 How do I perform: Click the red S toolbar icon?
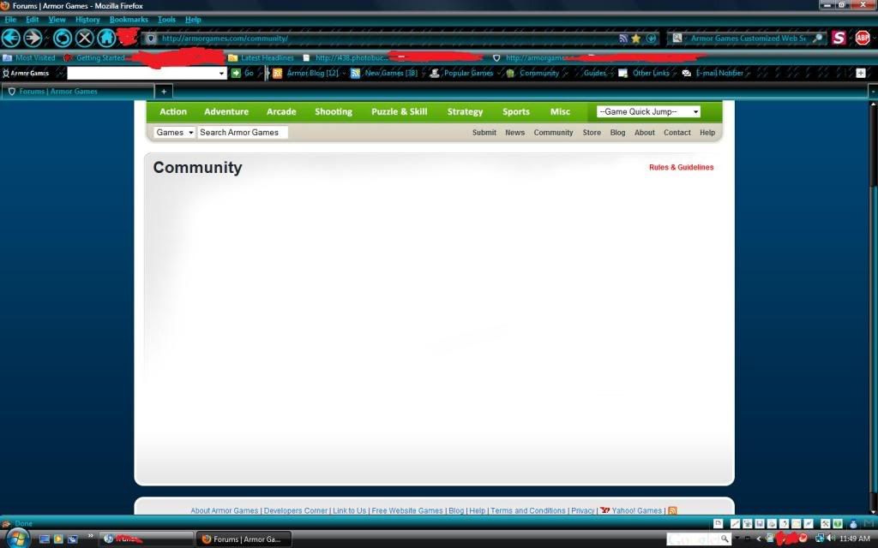839,38
